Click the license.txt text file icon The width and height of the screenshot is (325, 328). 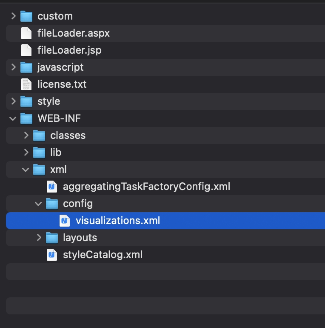[x=26, y=84]
